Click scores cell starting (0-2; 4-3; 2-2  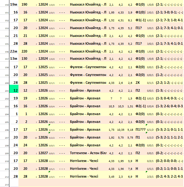pos(169,176)
